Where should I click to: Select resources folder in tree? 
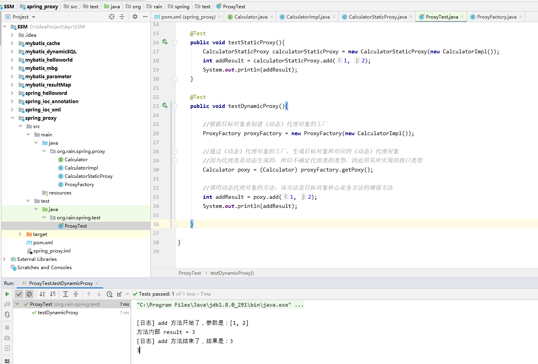(x=56, y=193)
